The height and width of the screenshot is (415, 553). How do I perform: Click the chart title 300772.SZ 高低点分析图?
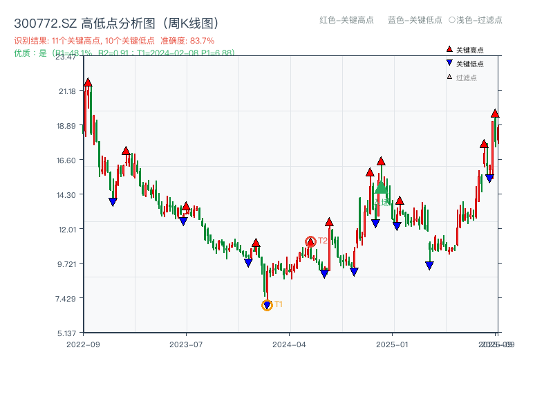click(116, 21)
